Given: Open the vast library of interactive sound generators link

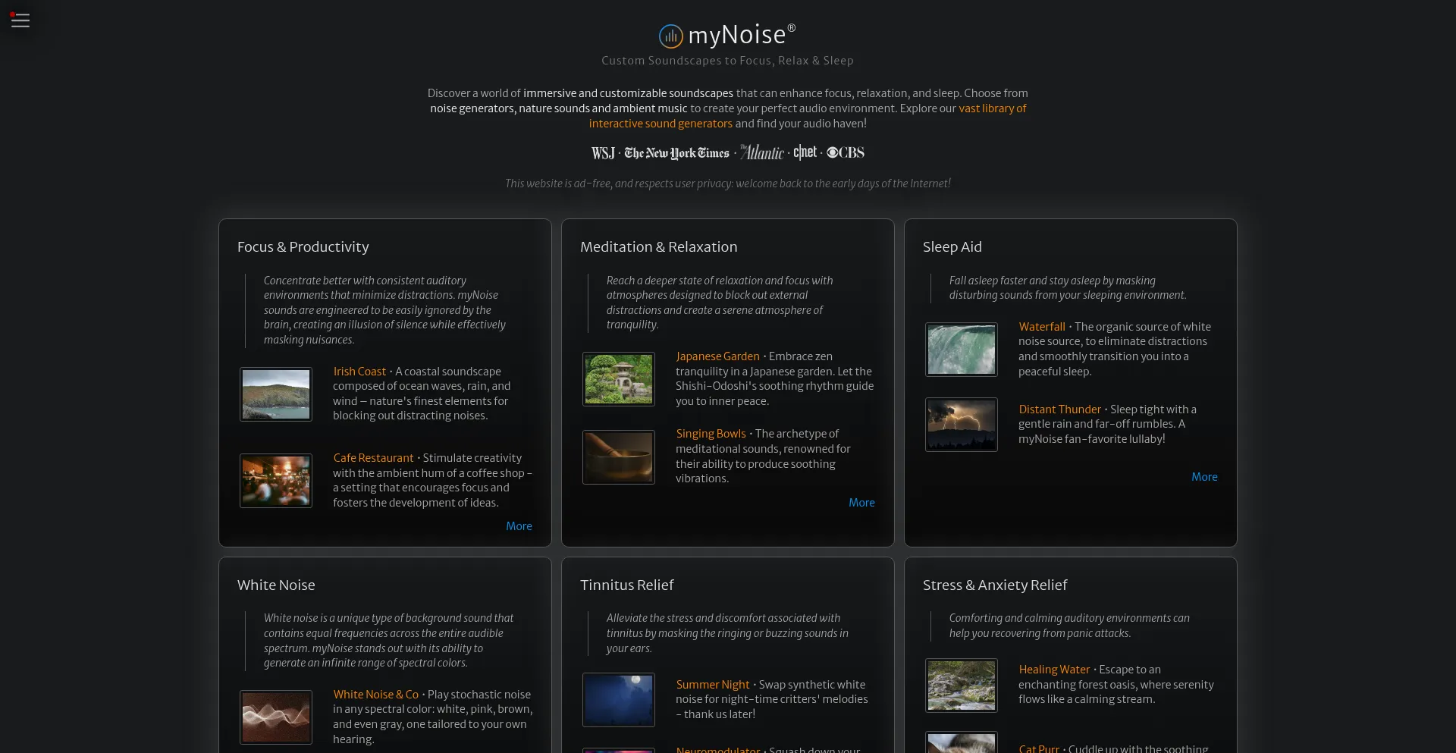Looking at the screenshot, I should 808,116.
